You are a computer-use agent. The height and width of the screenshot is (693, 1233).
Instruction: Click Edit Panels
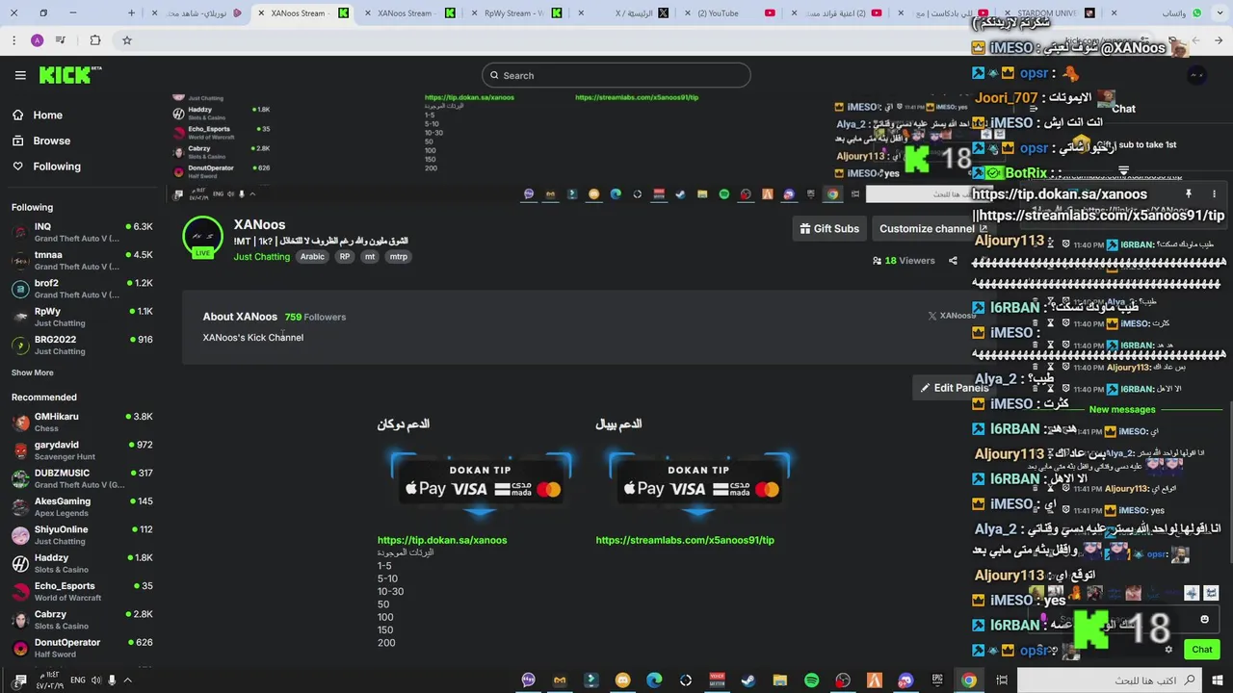coord(954,388)
